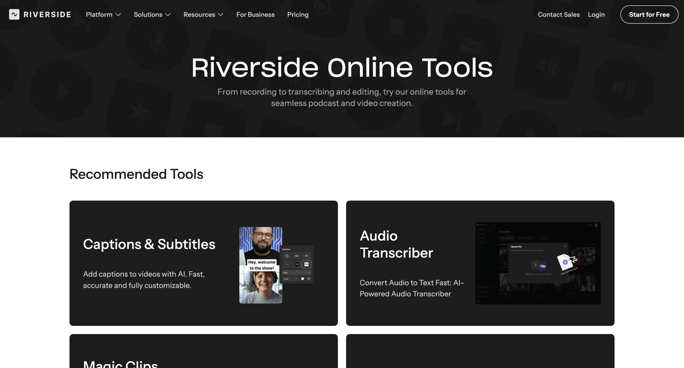Expand the Solutions dropdown menu
The width and height of the screenshot is (684, 368).
[x=152, y=14]
